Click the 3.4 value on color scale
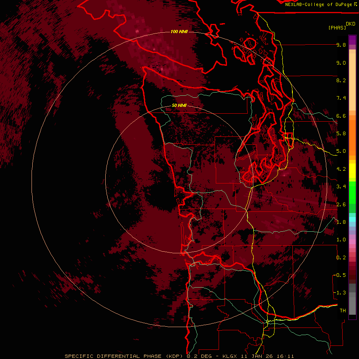 click(341, 187)
